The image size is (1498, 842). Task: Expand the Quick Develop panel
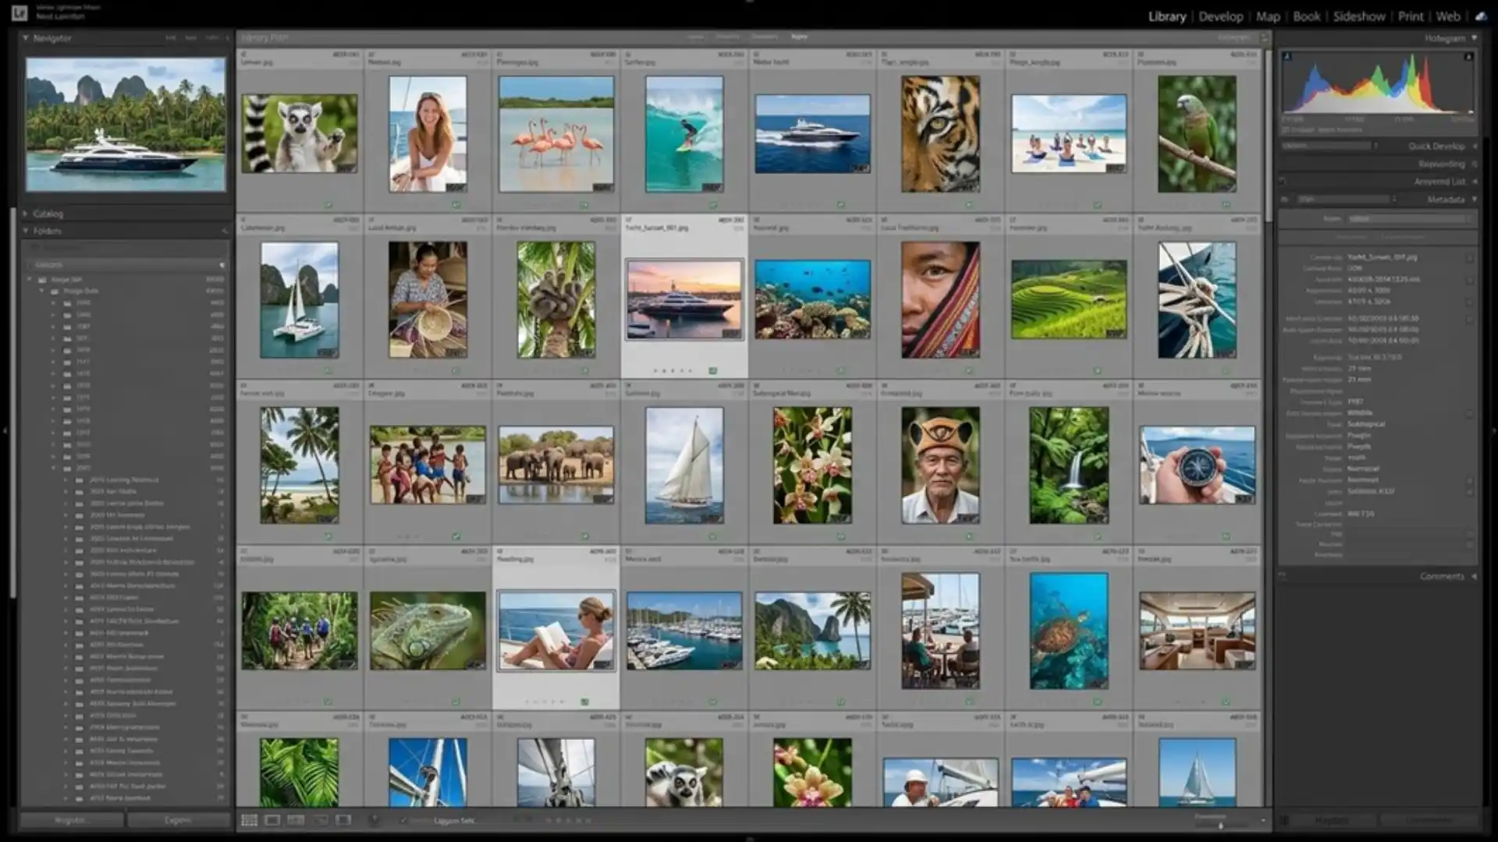[1474, 146]
